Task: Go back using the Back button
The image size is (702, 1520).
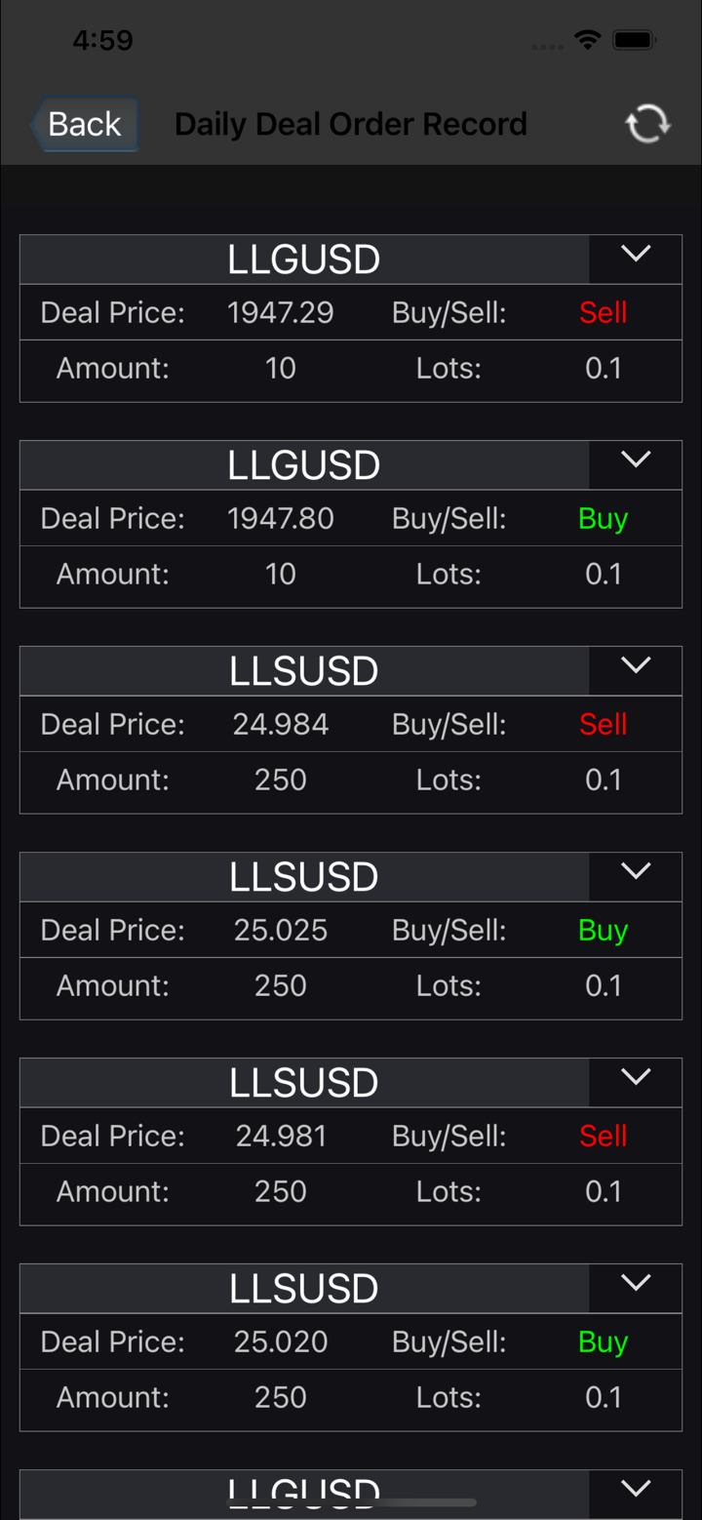Action: 84,124
